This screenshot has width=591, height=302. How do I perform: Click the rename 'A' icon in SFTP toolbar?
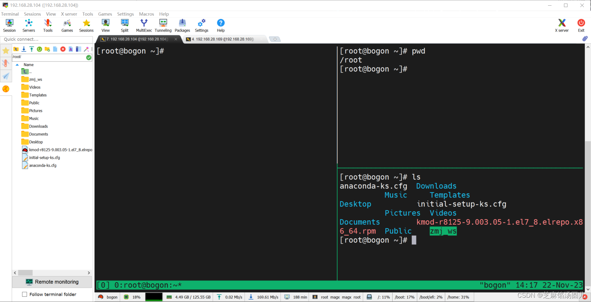tap(71, 49)
